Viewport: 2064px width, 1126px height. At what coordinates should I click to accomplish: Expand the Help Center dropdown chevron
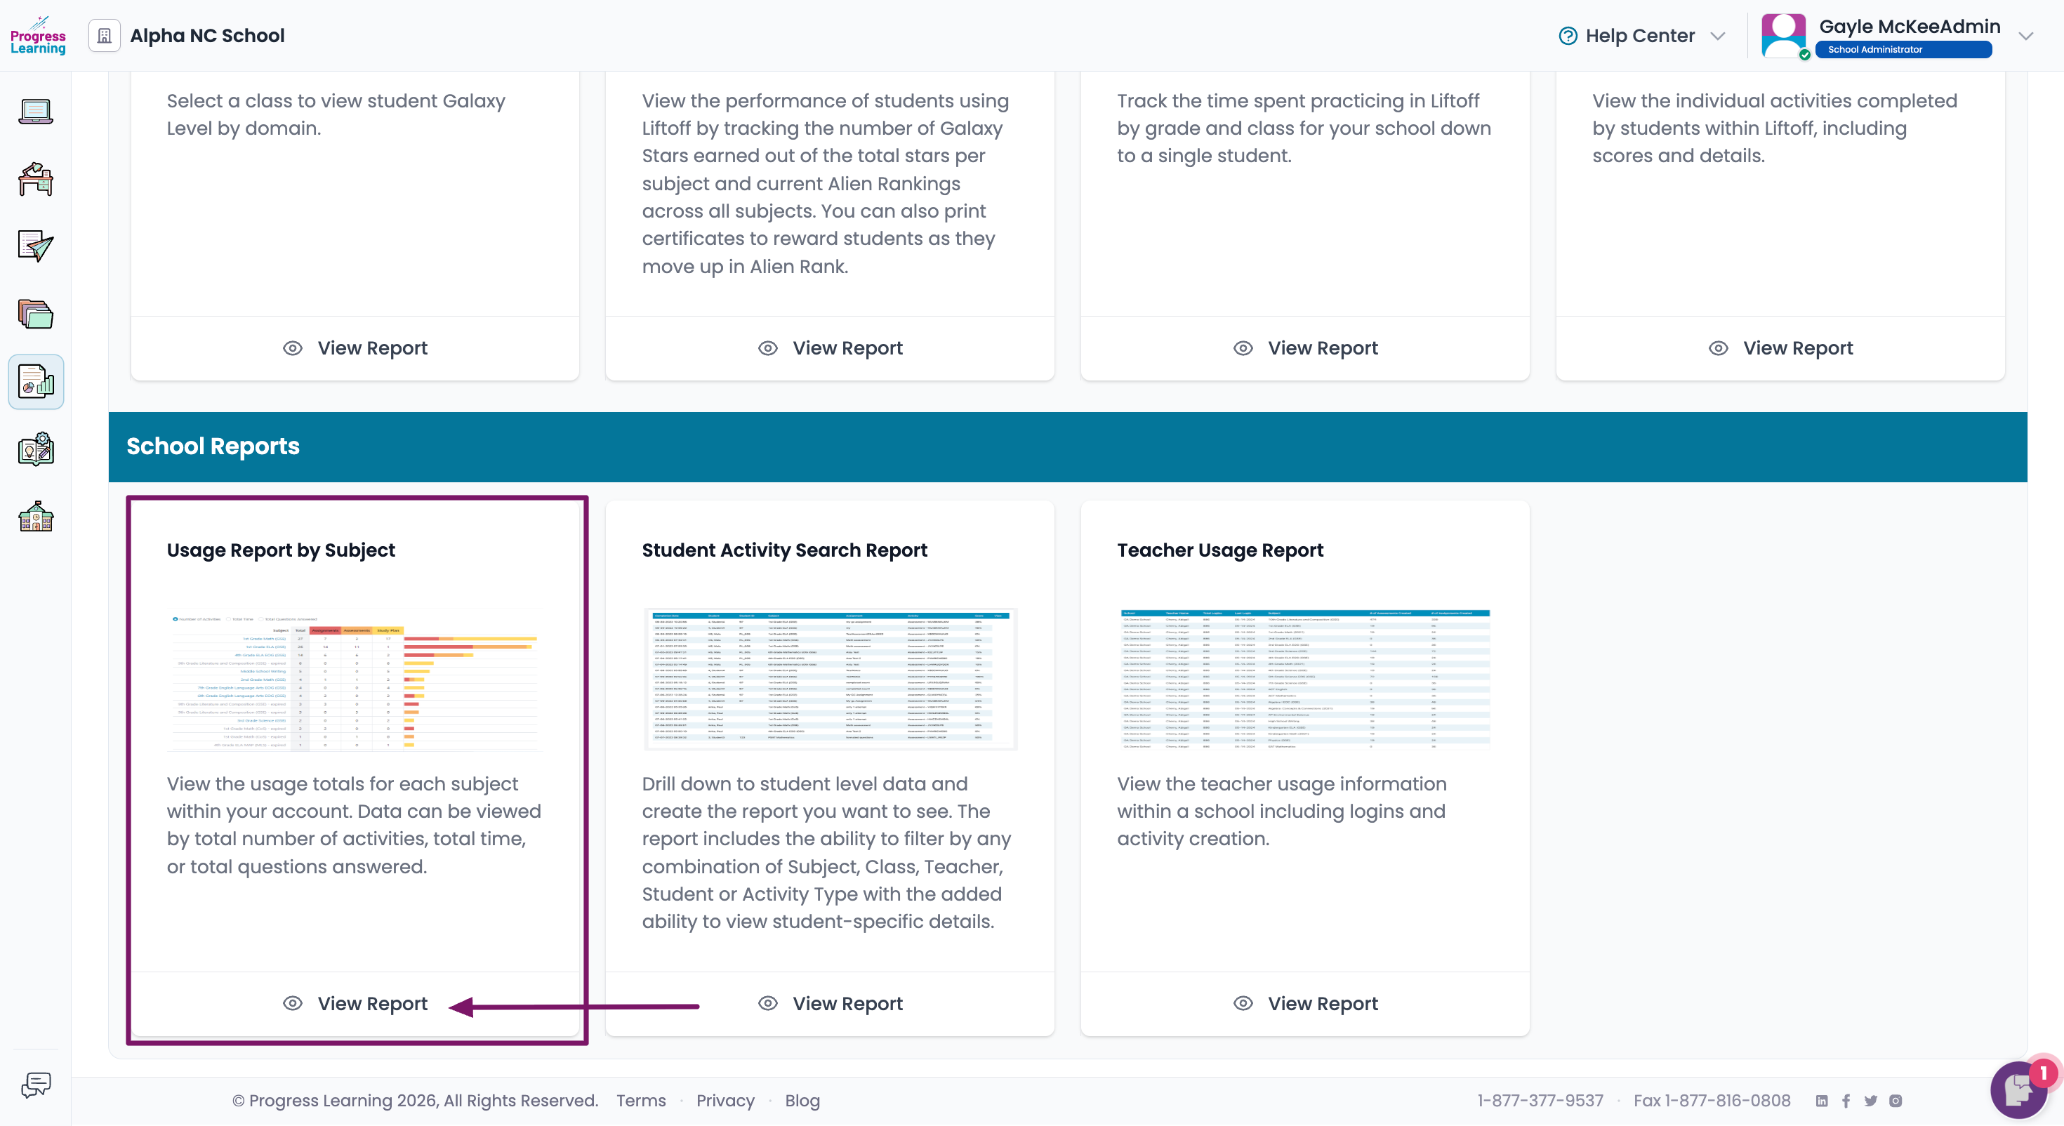click(x=1718, y=36)
